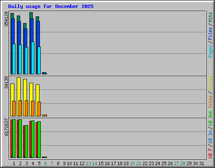Screen dimensions: 215x168
Task: Click the green kB Out bar for day 5
Action: click(39, 139)
